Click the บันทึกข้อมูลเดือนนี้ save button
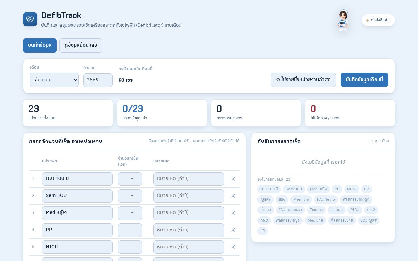 [364, 80]
